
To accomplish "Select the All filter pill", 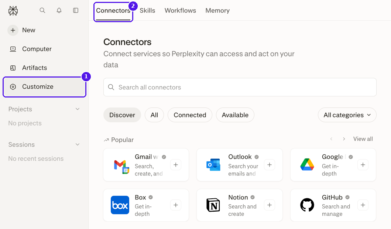I will pos(154,115).
